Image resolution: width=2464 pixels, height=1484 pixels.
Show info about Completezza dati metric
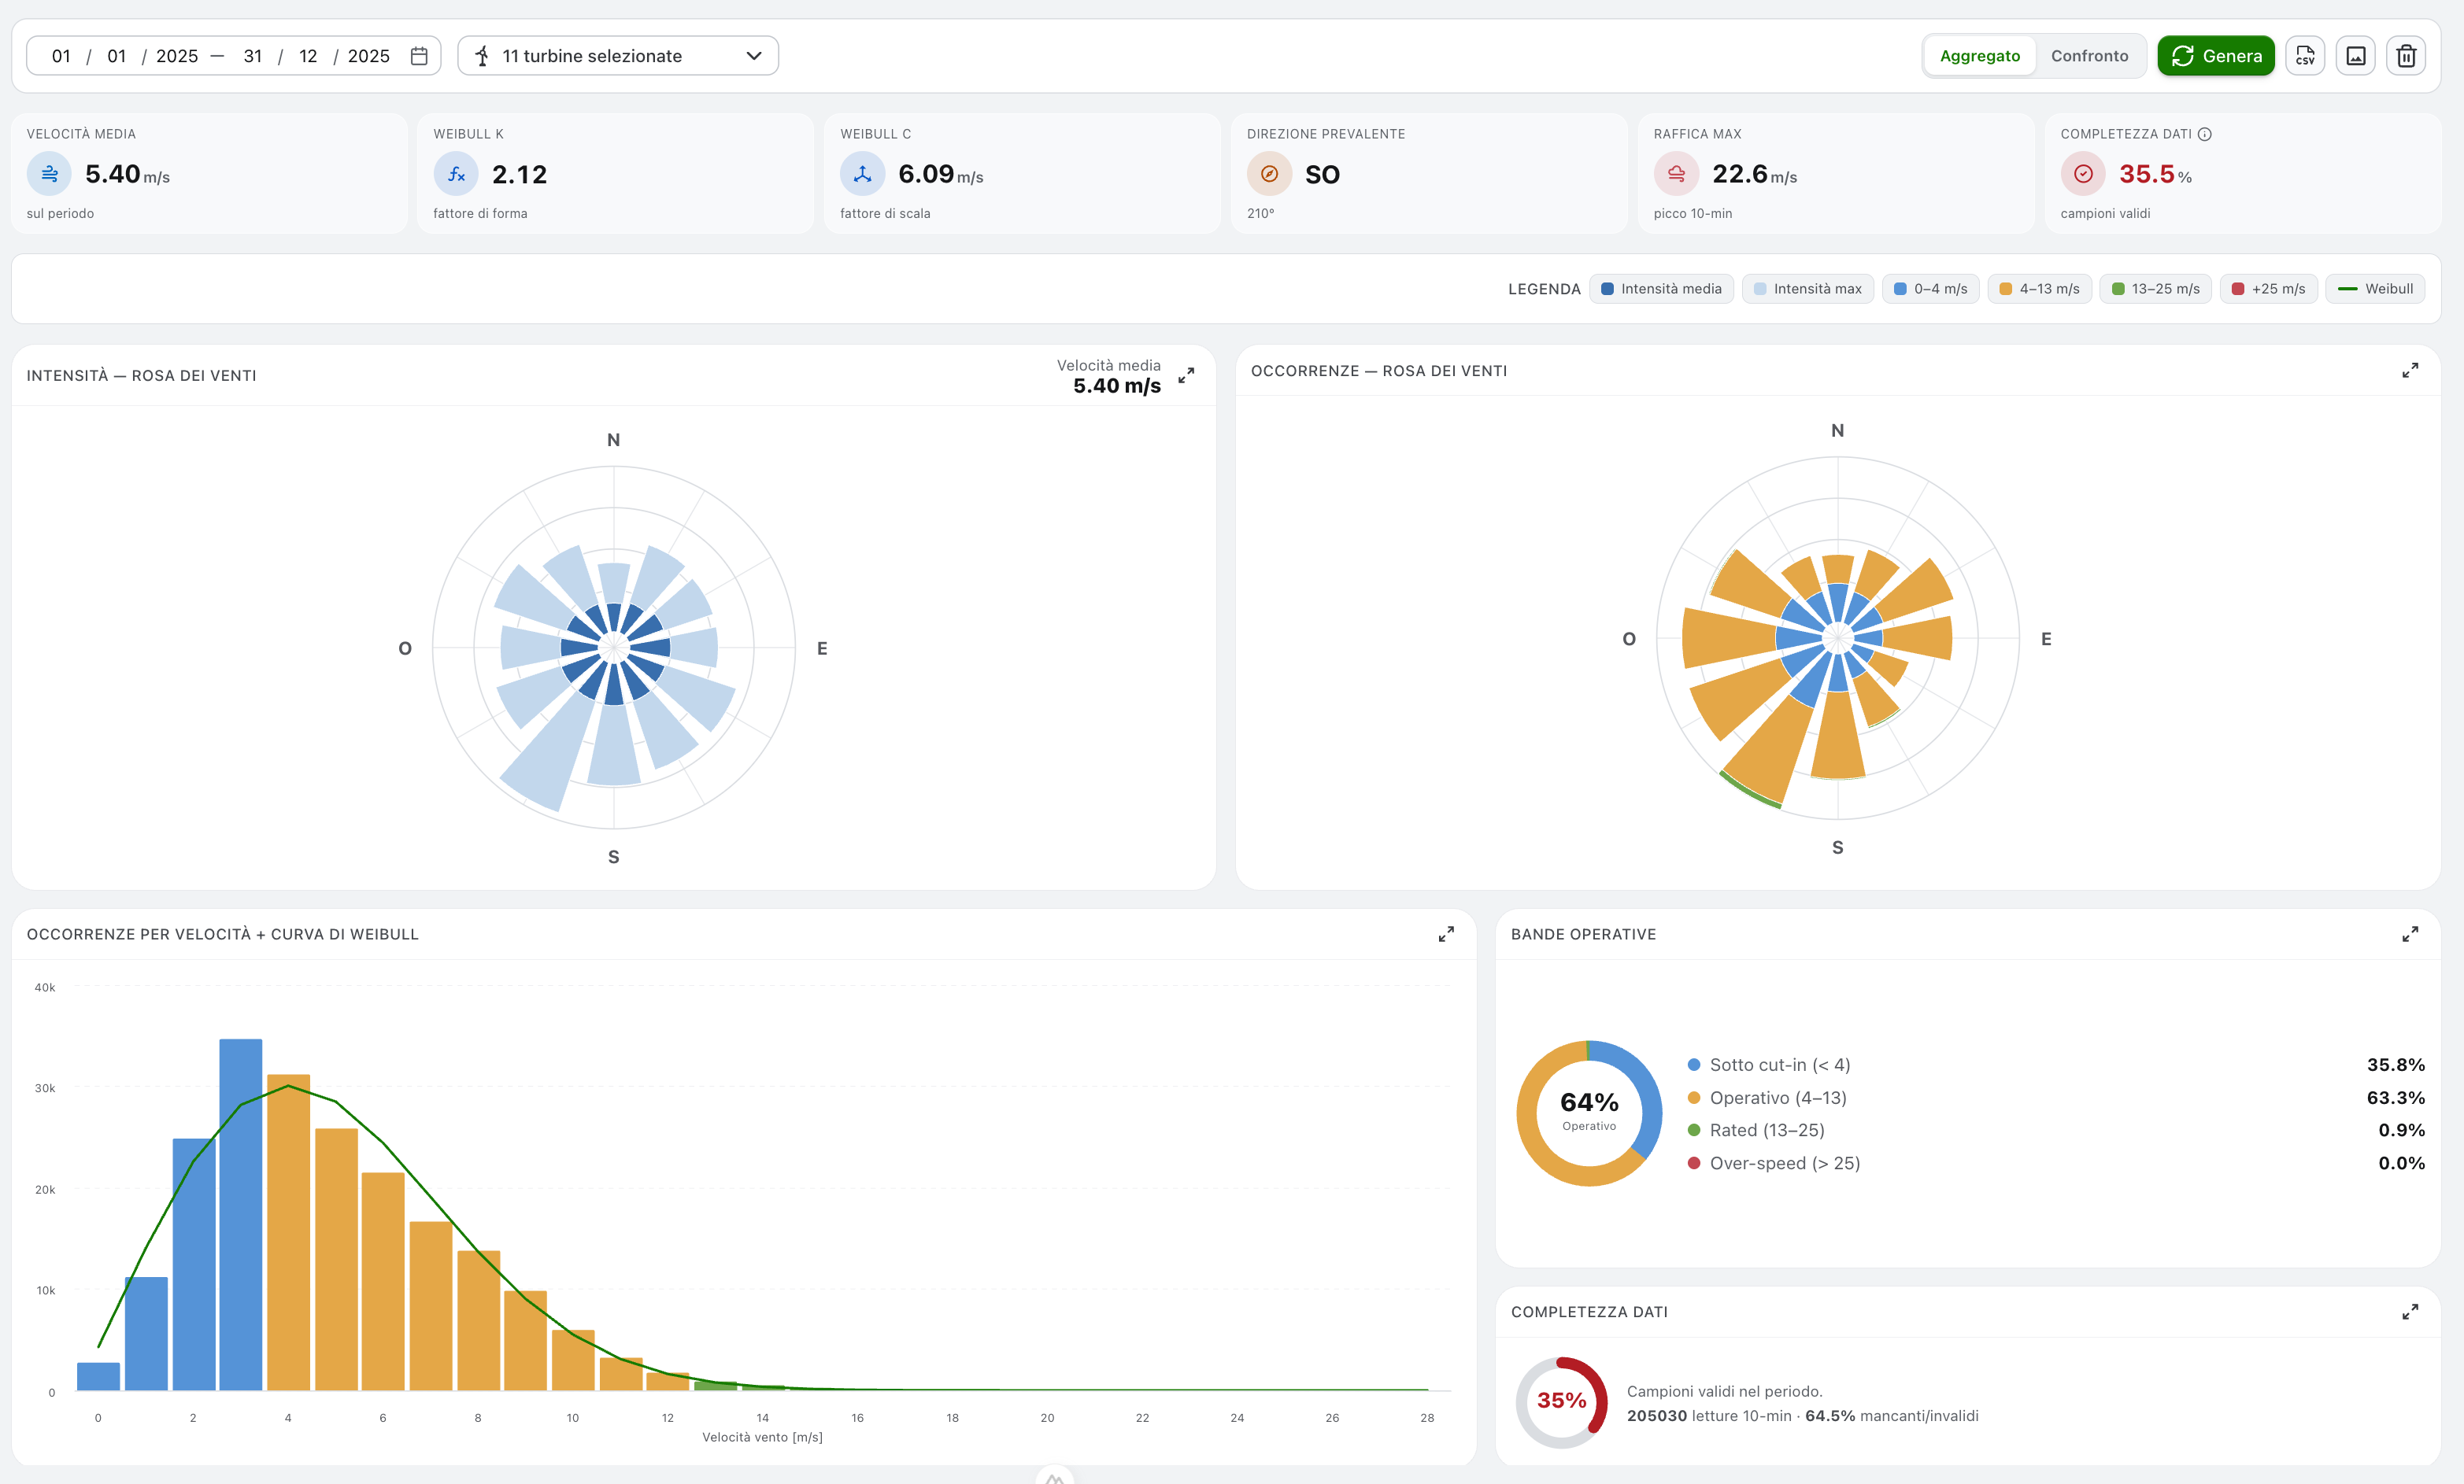pyautogui.click(x=2205, y=134)
